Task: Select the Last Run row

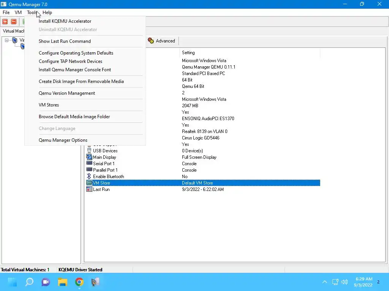Action: point(203,189)
